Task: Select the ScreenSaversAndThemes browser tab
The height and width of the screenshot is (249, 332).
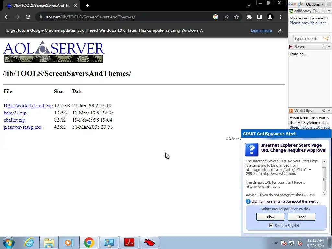Action: 42,6
